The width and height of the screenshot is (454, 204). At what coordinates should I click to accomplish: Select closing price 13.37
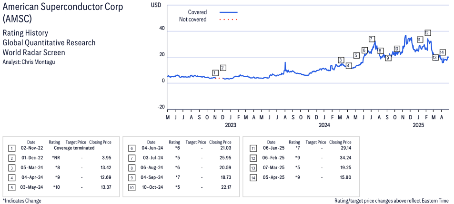pyautogui.click(x=105, y=187)
